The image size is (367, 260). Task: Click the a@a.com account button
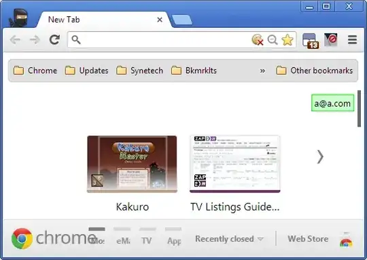[x=332, y=103]
